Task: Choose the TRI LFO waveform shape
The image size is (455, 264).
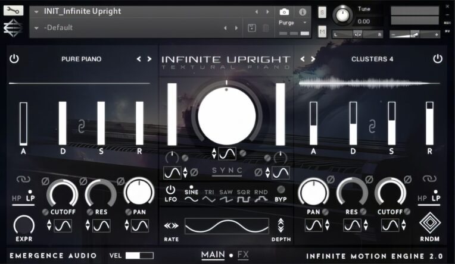Action: pyautogui.click(x=209, y=195)
